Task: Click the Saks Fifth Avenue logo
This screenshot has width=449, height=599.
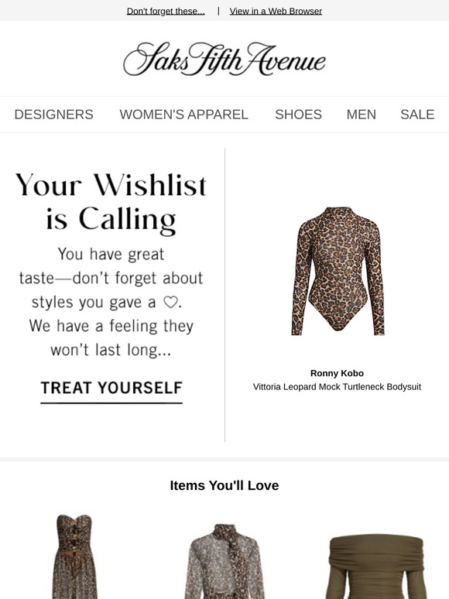Action: tap(224, 59)
